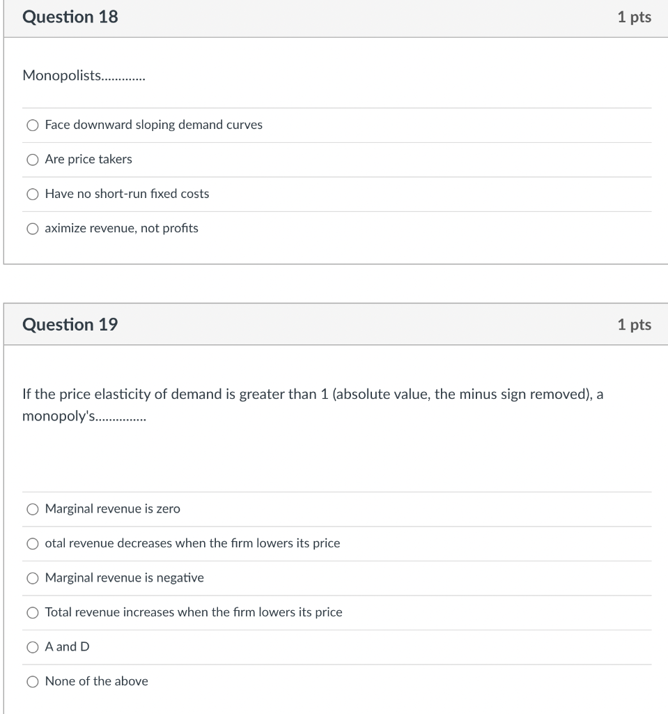Click the Question 18 heading
This screenshot has width=668, height=714.
pos(70,17)
